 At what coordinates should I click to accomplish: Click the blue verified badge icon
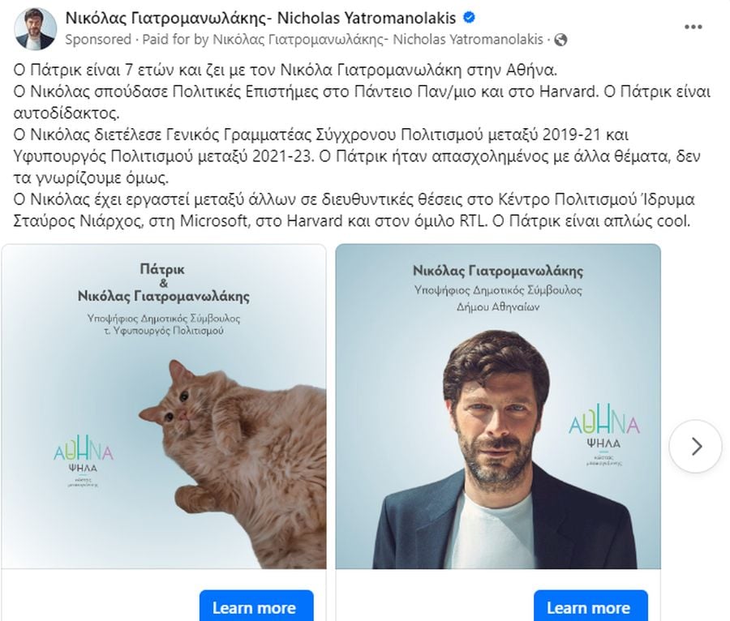coord(470,18)
